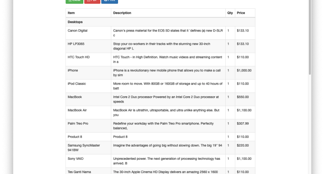Click the Product 8 description cell
The image size is (325, 174).
coord(168,137)
